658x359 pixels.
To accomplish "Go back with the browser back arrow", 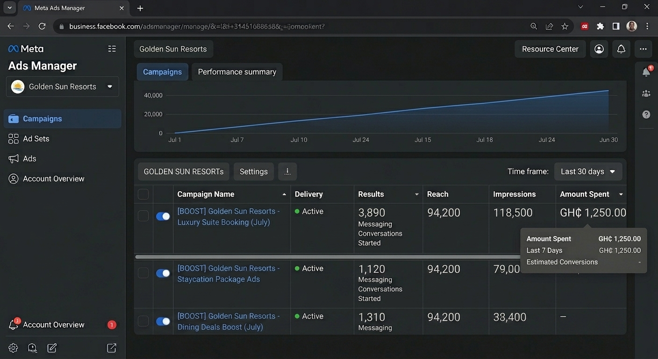I will [11, 27].
